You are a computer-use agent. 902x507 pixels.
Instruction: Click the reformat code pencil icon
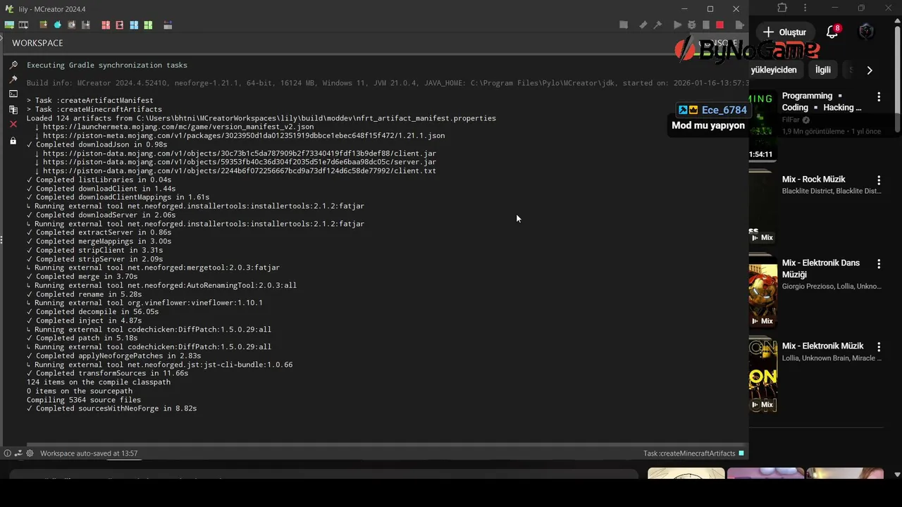coord(643,25)
